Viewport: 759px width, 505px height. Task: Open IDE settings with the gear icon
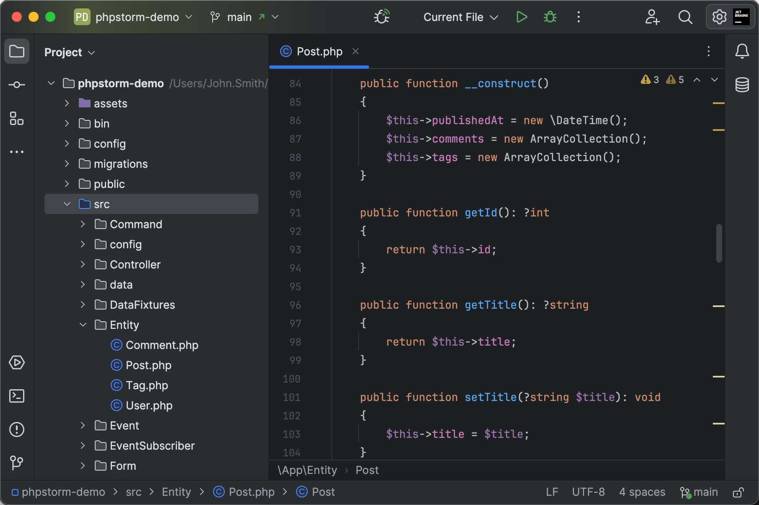click(719, 17)
